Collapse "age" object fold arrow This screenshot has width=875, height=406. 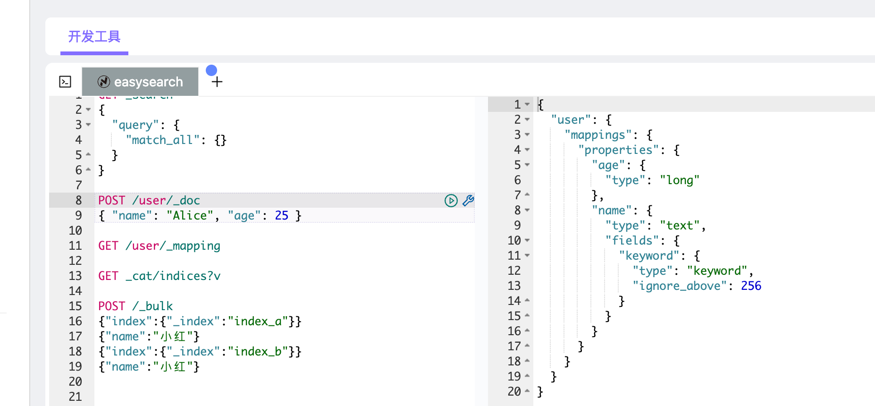coord(527,165)
